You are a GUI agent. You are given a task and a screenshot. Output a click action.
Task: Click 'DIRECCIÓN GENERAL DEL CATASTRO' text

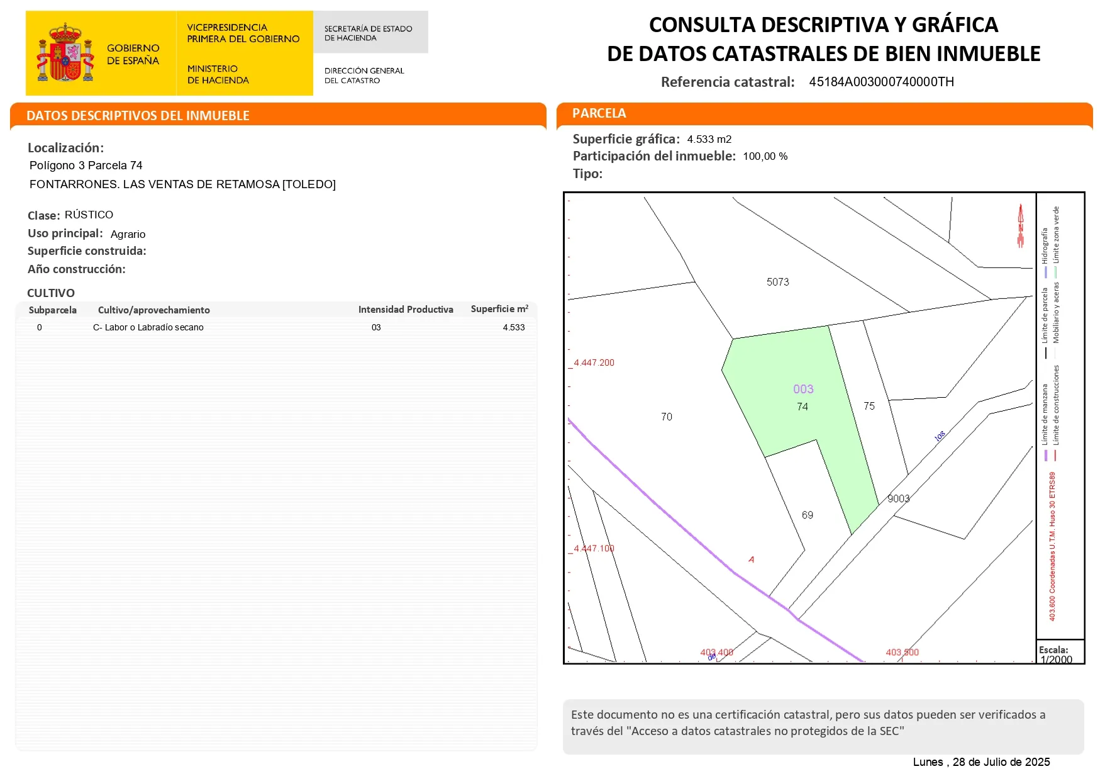[x=364, y=76]
